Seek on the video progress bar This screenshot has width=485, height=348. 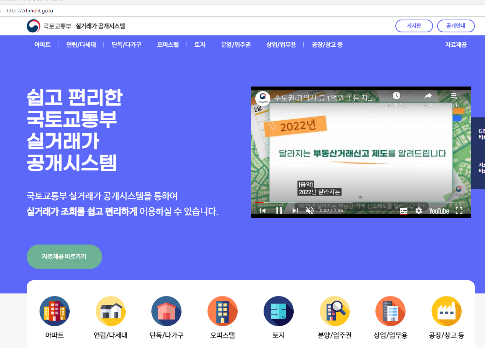pyautogui.click(x=361, y=203)
